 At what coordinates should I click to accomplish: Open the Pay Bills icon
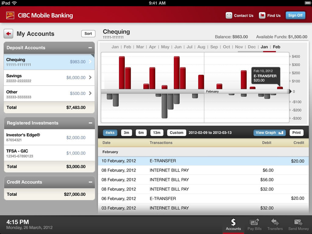[x=254, y=222]
